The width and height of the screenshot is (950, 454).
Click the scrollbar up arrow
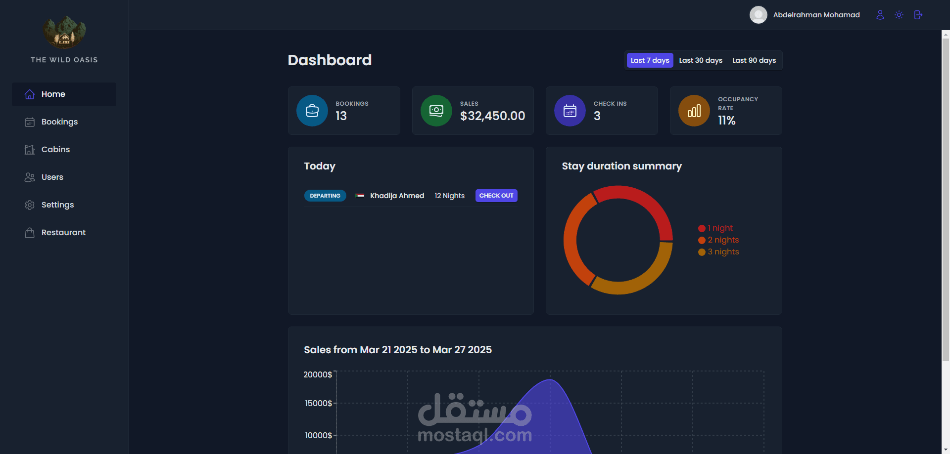click(946, 35)
